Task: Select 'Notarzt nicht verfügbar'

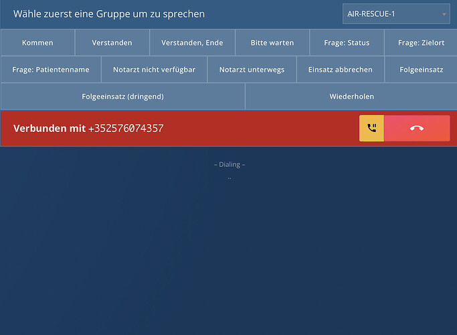Action: pos(154,69)
